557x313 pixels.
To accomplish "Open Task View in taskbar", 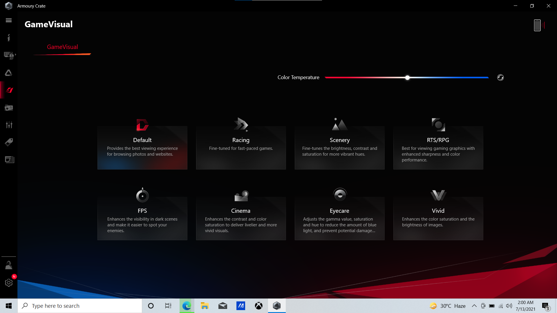I will tap(168, 306).
